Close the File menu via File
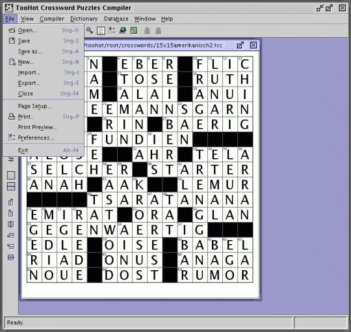The width and height of the screenshot is (351, 332). (10, 19)
